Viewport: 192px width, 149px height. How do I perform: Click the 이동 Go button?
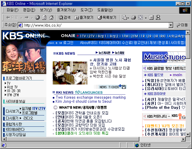tap(182, 25)
